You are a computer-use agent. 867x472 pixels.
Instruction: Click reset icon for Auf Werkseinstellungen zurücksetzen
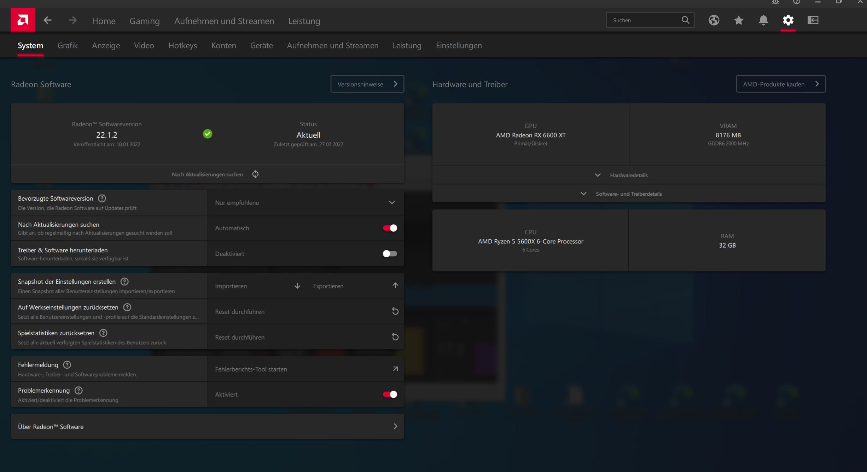pyautogui.click(x=395, y=311)
